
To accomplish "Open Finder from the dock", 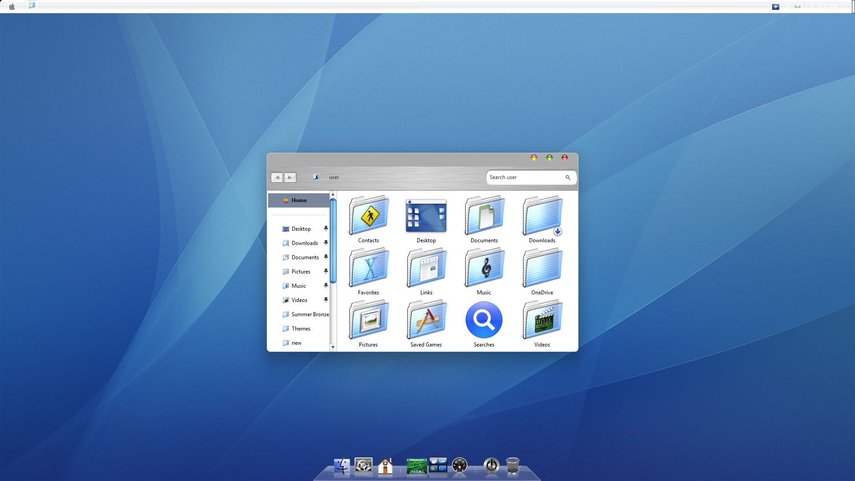I will pos(341,466).
